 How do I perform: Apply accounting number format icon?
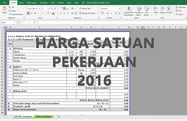(x=102, y=13)
